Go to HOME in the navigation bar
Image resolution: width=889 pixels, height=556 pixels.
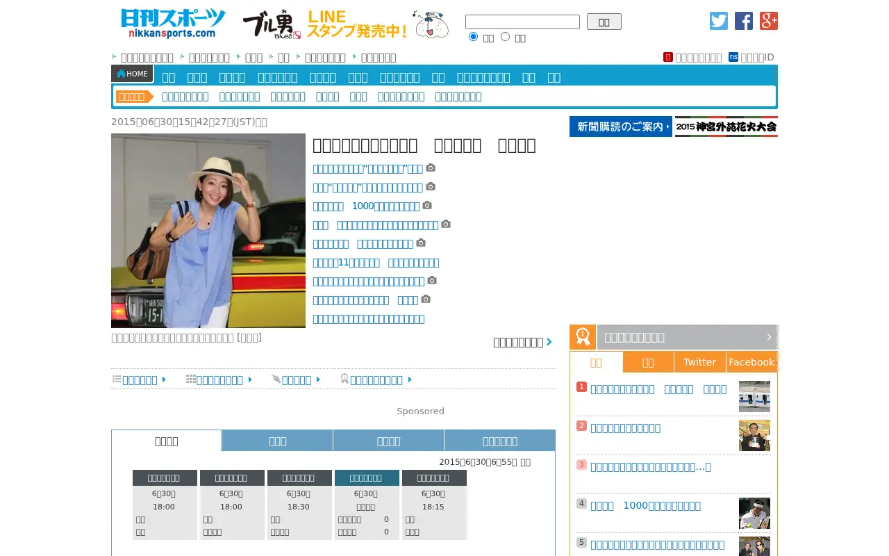pyautogui.click(x=132, y=74)
